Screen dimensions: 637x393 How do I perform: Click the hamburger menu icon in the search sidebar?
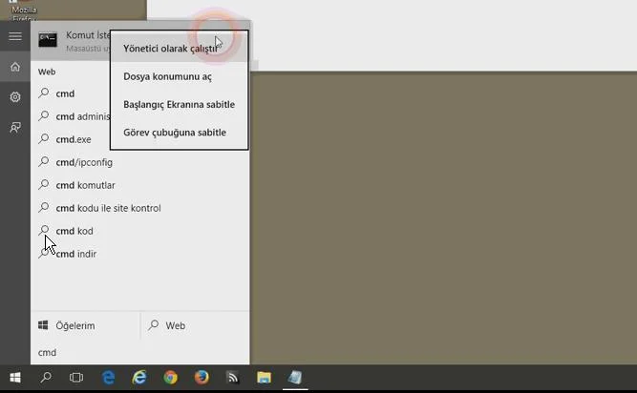click(x=15, y=36)
